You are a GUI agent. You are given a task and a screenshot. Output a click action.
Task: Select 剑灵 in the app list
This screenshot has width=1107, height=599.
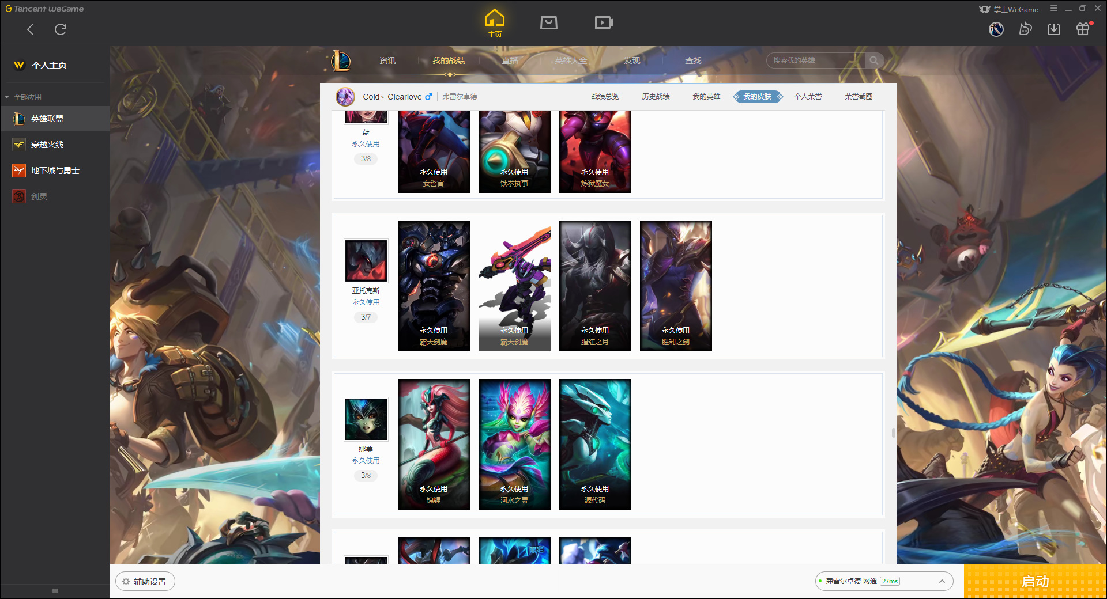point(55,196)
